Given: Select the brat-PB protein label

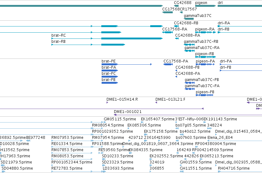Looking at the screenshot, I should click(108, 80).
